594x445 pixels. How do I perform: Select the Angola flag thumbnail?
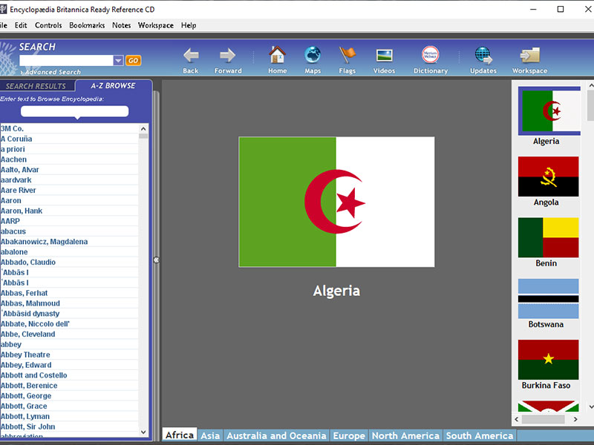[x=548, y=177]
